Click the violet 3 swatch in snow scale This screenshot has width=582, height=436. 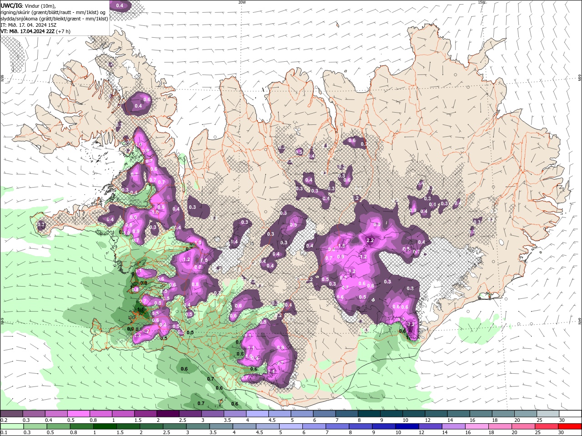(x=212, y=414)
